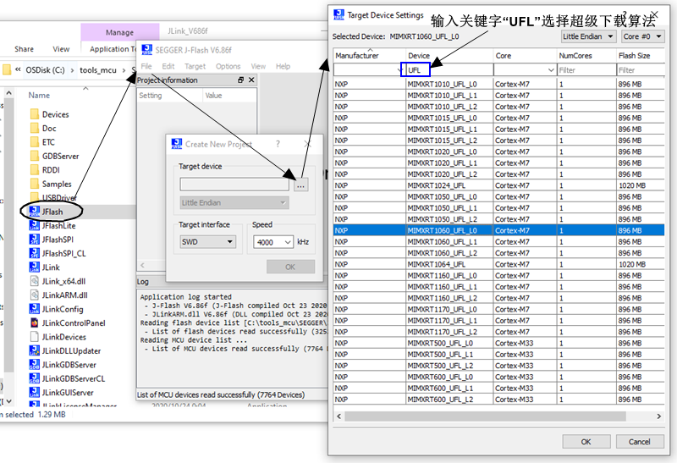Viewport: 677px width, 463px height.
Task: Select the JLinkGDBServer icon
Action: click(34, 365)
